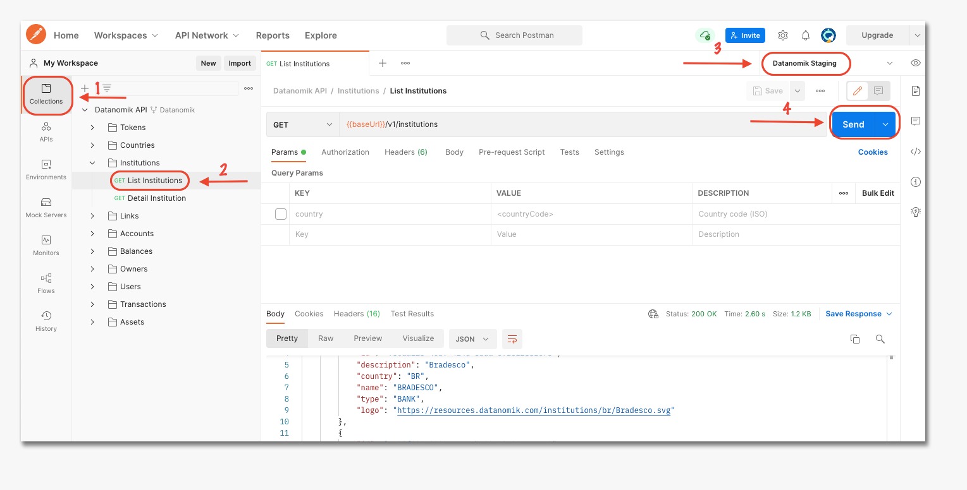The width and height of the screenshot is (967, 490).
Task: Open the code snippet icon
Action: coord(915,152)
